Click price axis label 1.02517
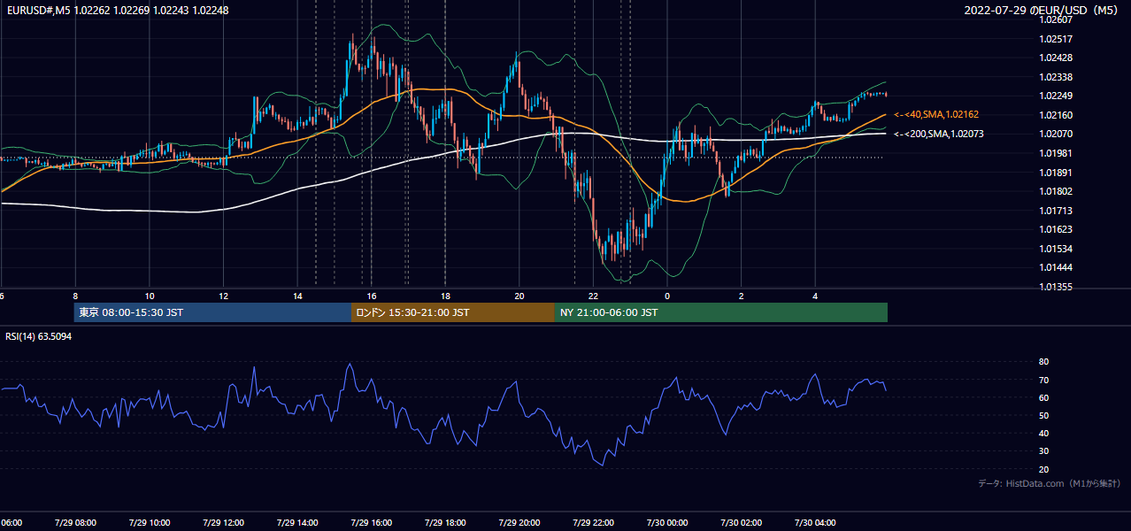 (x=1057, y=39)
